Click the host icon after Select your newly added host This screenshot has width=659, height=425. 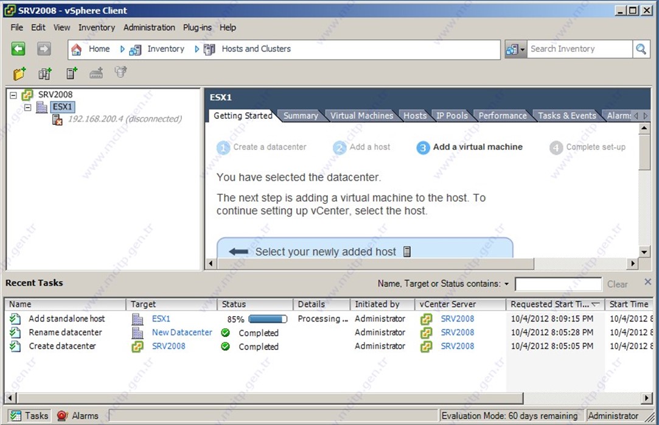407,252
